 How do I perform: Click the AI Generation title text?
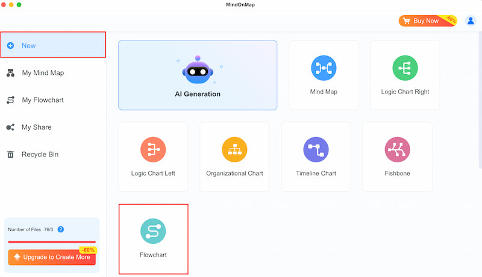click(x=198, y=94)
